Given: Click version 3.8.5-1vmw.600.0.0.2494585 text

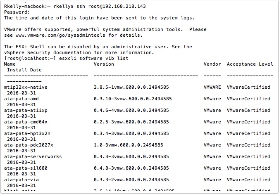Looking at the screenshot, I should [131, 87].
